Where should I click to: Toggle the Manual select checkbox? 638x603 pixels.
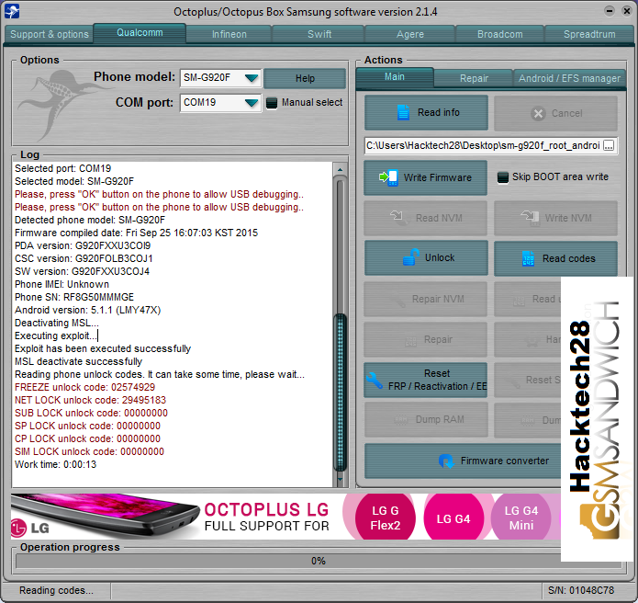click(x=272, y=103)
